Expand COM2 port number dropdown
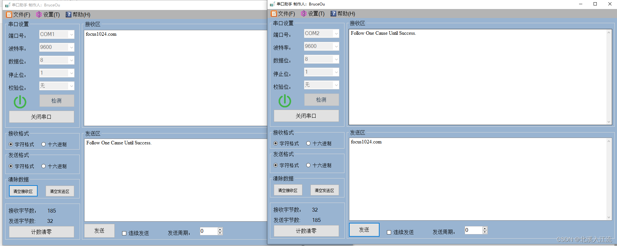This screenshot has height=246, width=617. click(x=336, y=33)
